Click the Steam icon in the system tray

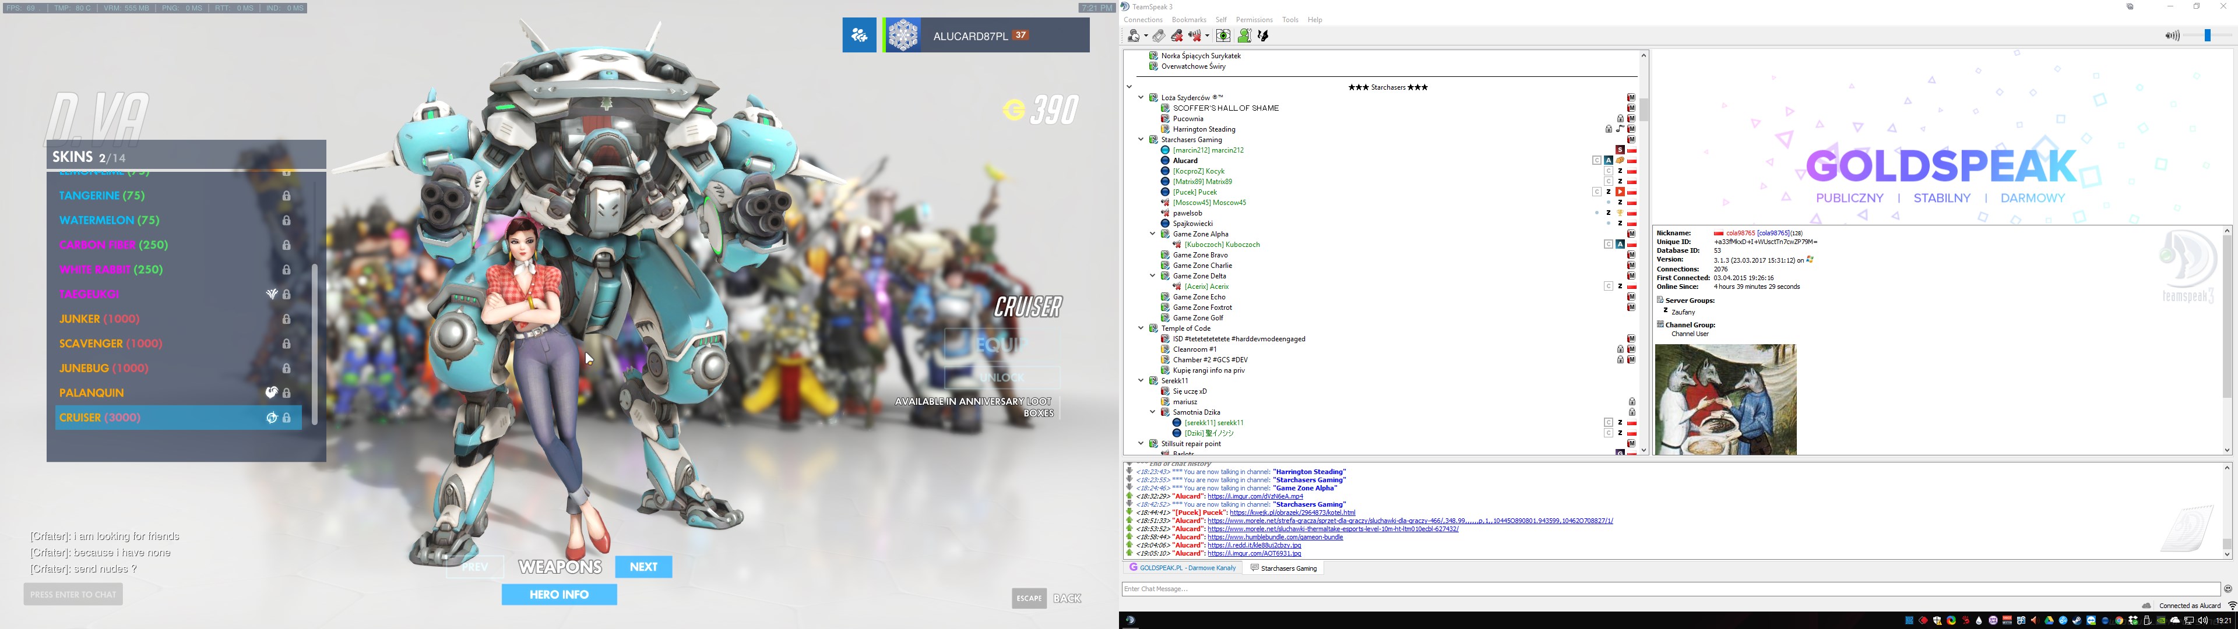tap(2077, 620)
